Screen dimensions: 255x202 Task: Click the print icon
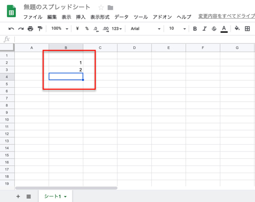tap(30, 29)
